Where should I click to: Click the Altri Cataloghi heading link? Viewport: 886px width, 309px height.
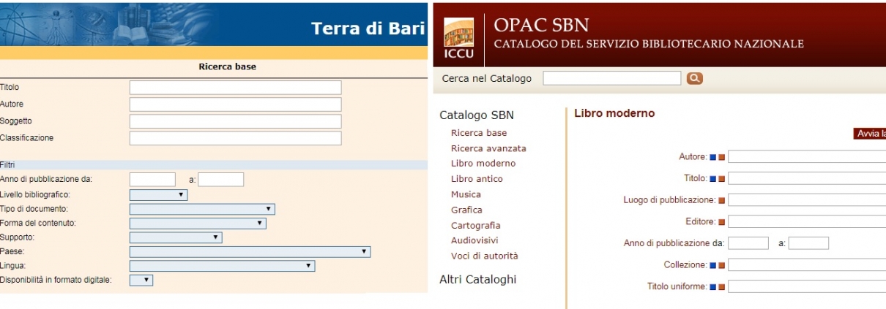(477, 279)
